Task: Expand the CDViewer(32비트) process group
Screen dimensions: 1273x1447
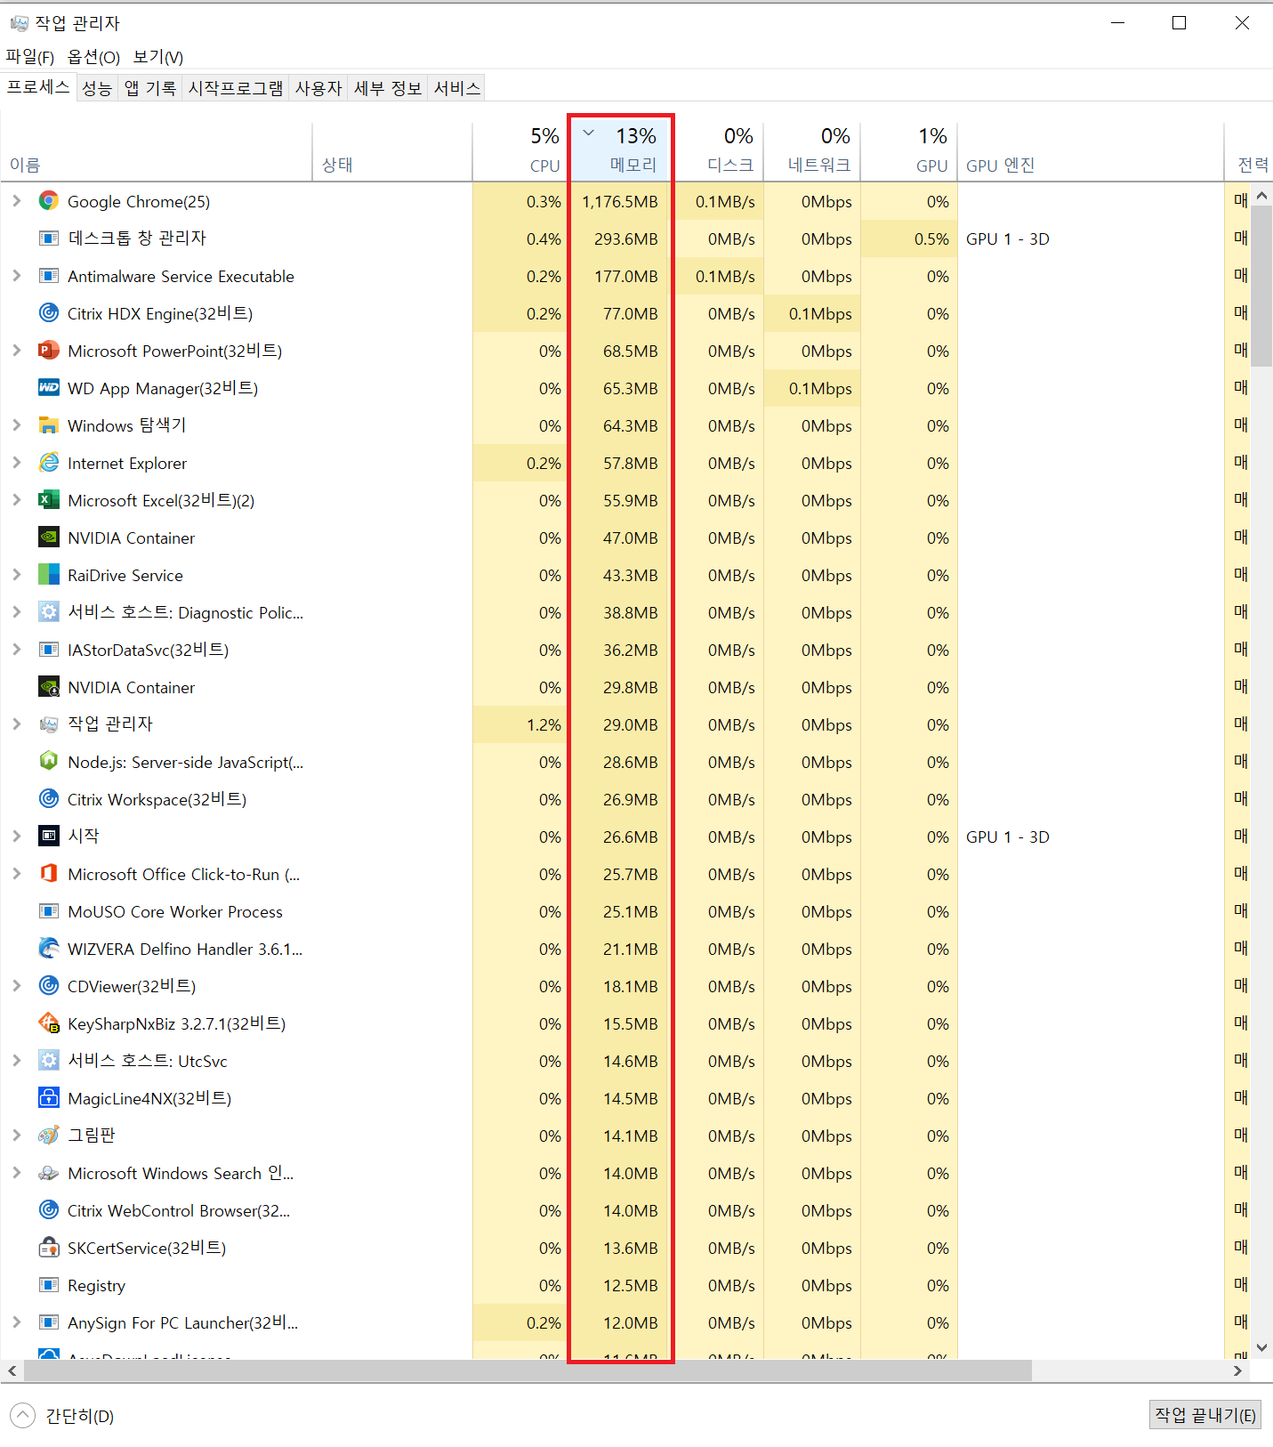Action: click(16, 986)
